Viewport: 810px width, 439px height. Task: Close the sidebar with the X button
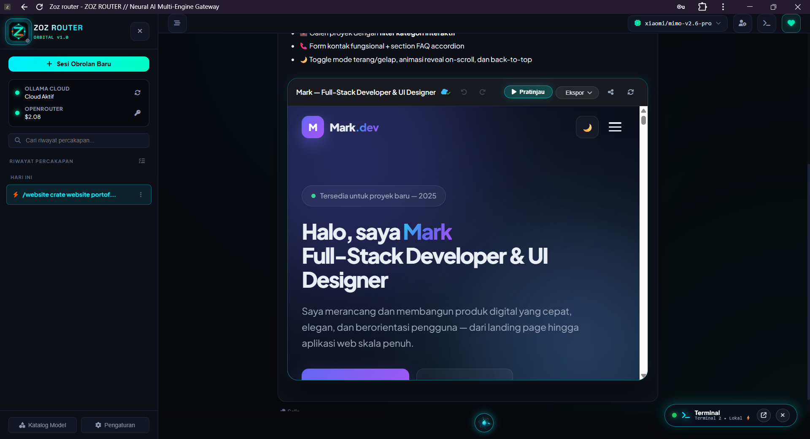point(140,31)
